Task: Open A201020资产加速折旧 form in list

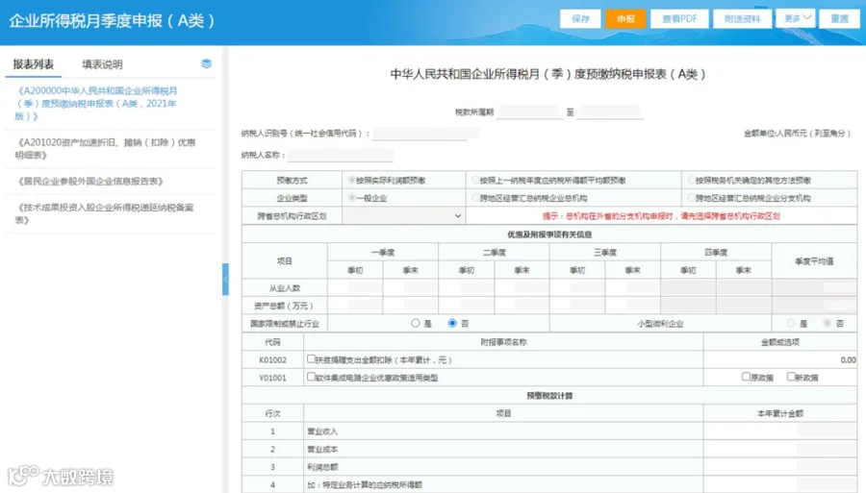Action: 105,149
